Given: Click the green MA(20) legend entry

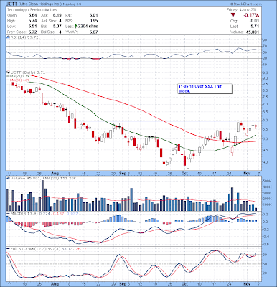Looking at the screenshot, I should coord(18,76).
